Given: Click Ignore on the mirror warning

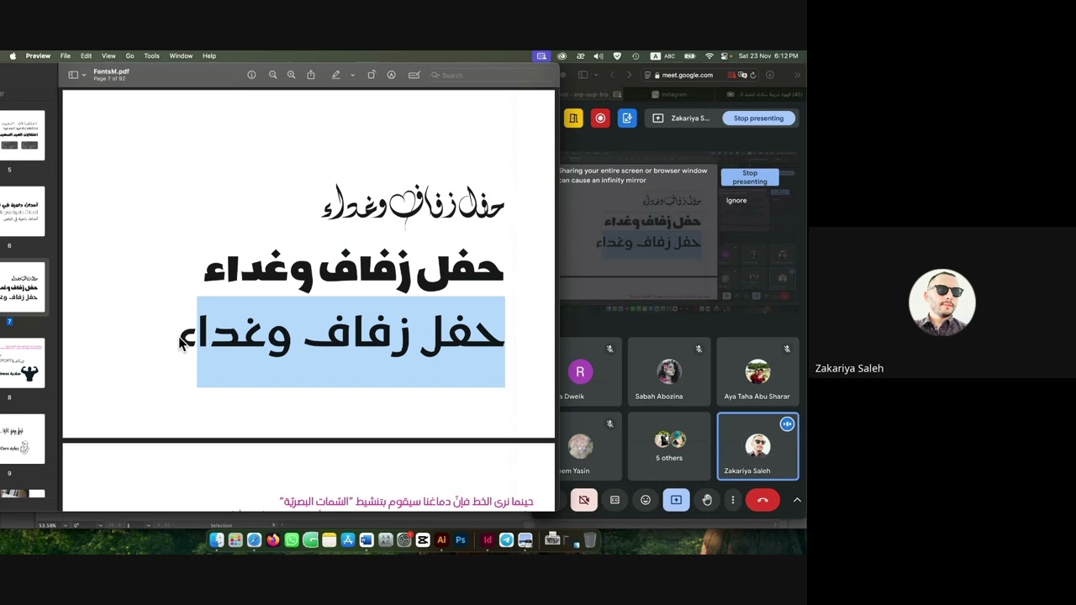Looking at the screenshot, I should click(x=736, y=201).
